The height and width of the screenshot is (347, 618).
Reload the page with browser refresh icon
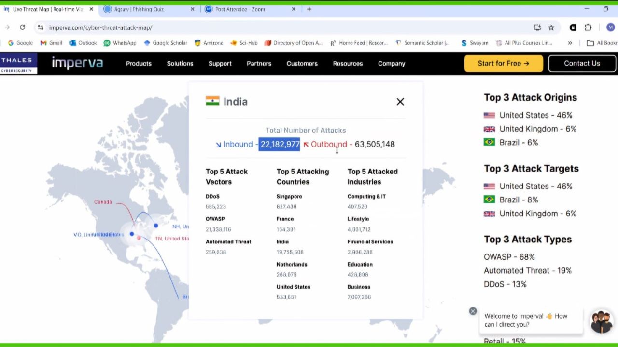[x=22, y=27]
